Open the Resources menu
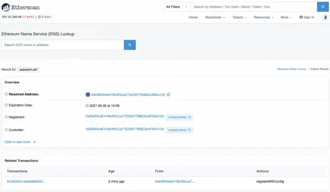This screenshot has height=192, width=330. pyautogui.click(x=264, y=17)
